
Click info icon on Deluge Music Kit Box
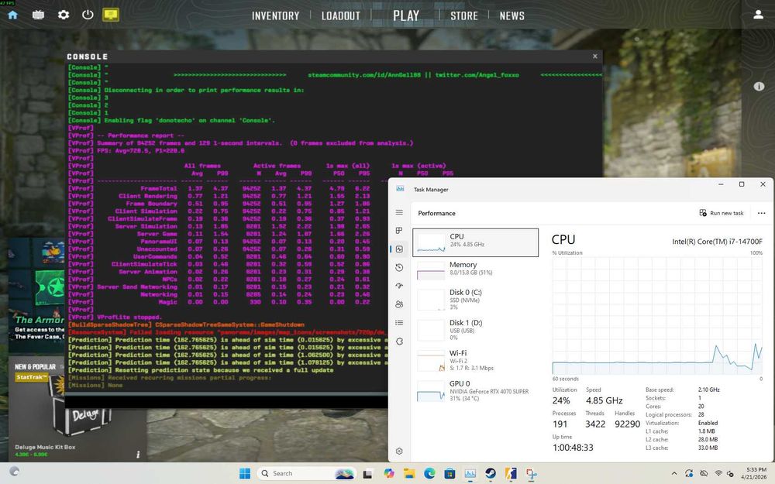[138, 455]
